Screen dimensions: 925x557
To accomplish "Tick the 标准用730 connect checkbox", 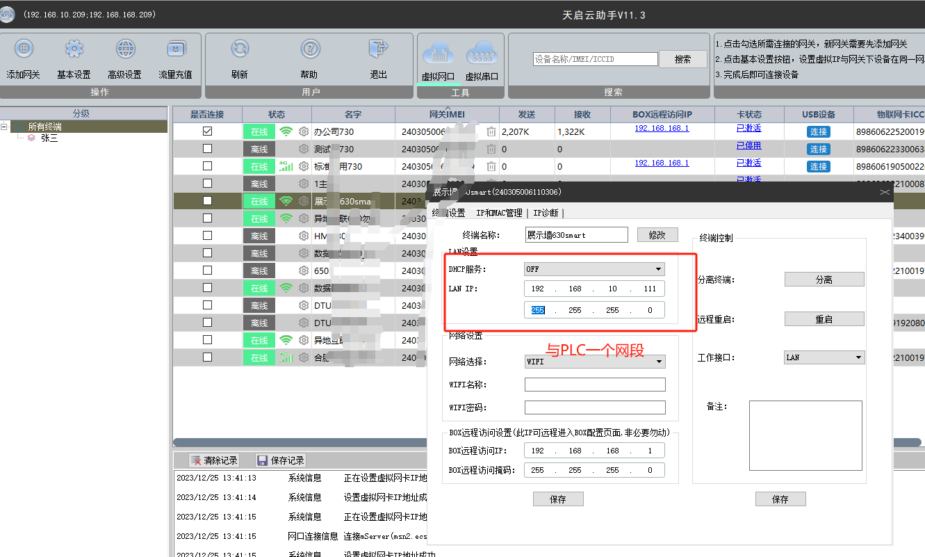I will (207, 166).
